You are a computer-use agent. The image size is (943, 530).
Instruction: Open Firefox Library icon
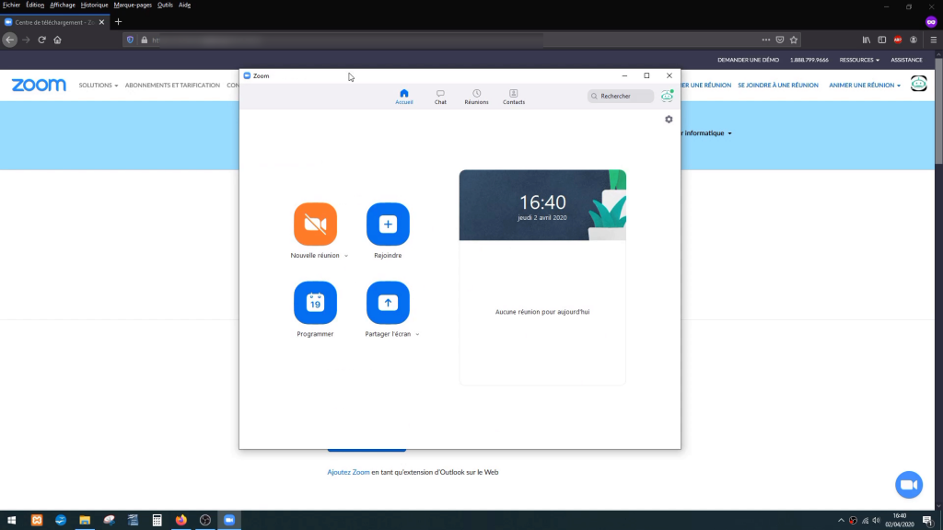click(x=867, y=40)
